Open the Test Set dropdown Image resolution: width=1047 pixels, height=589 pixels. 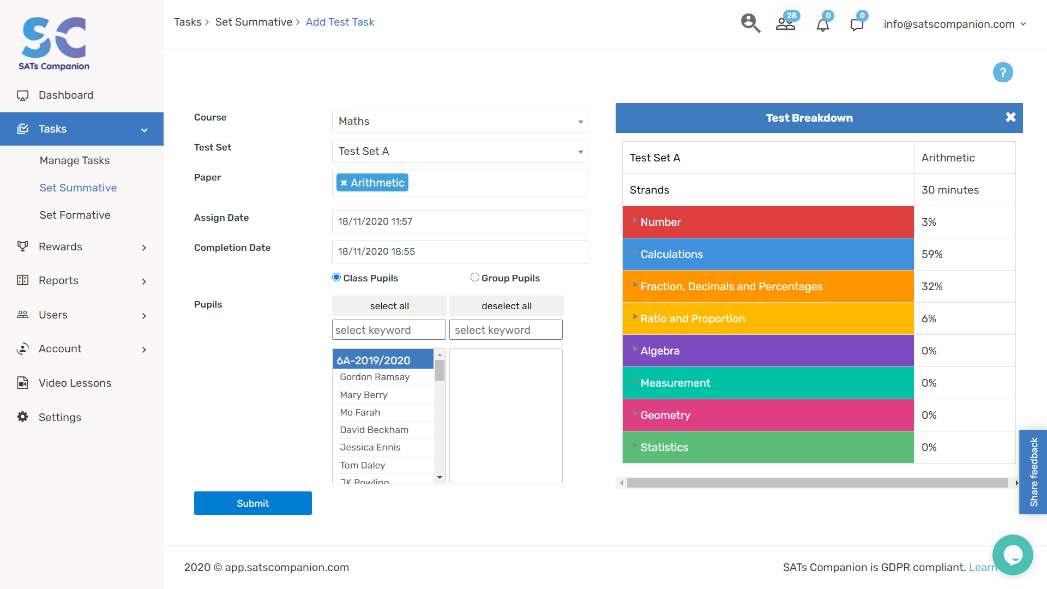click(x=460, y=151)
